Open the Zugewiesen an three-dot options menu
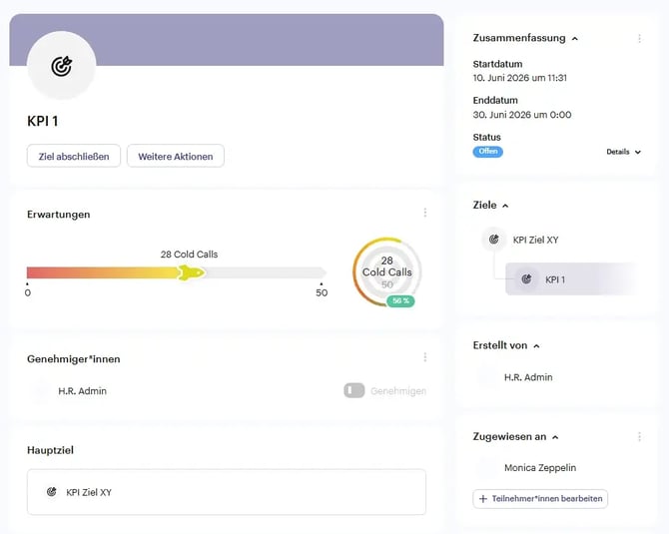This screenshot has width=669, height=534. (639, 436)
